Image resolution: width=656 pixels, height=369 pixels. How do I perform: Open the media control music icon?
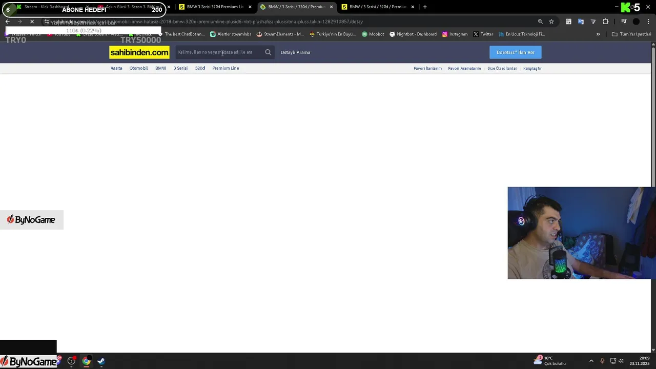pyautogui.click(x=624, y=22)
